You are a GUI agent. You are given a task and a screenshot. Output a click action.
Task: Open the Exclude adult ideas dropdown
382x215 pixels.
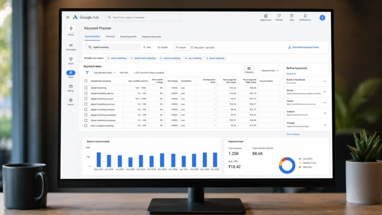104,73
